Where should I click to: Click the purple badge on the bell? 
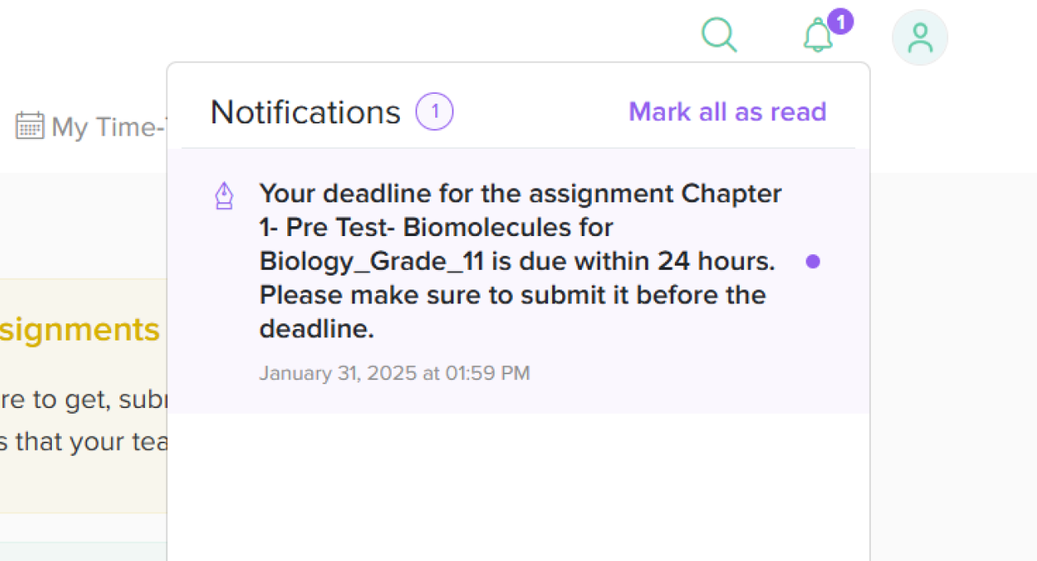pos(840,21)
